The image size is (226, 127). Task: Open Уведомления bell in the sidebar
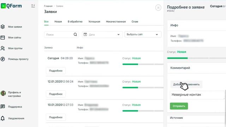tap(2, 118)
